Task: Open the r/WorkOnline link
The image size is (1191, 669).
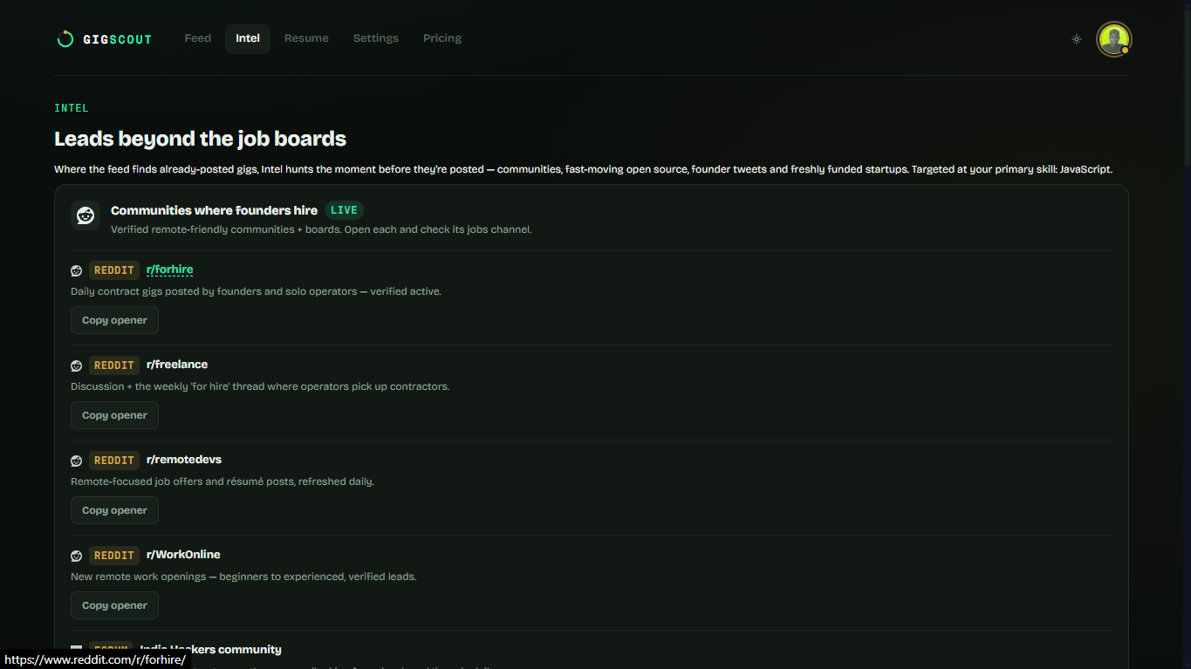Action: pyautogui.click(x=183, y=555)
